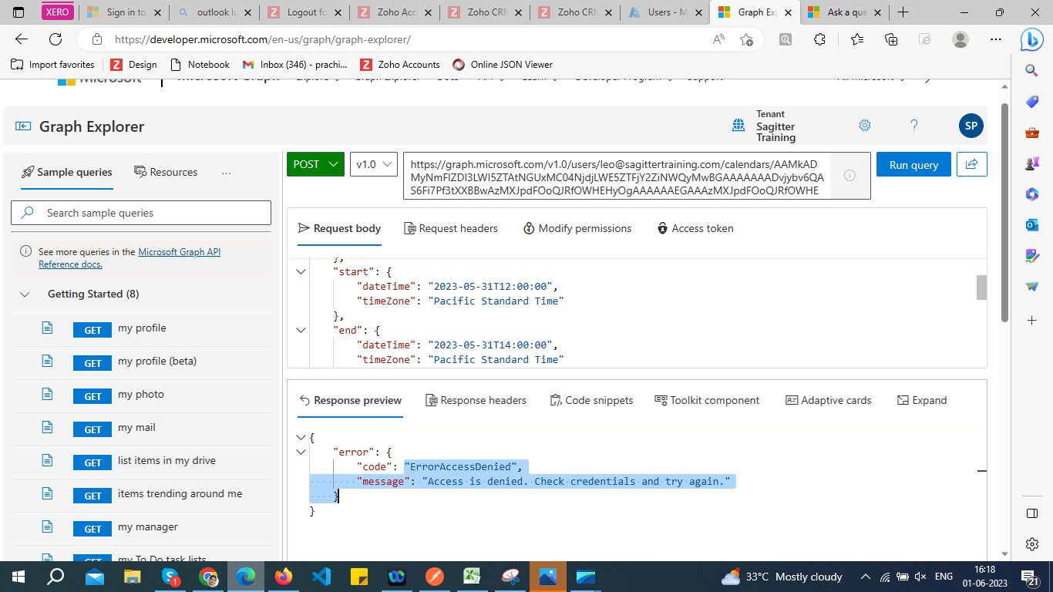
Task: Open the Bing chat sidebar icon
Action: click(1031, 39)
